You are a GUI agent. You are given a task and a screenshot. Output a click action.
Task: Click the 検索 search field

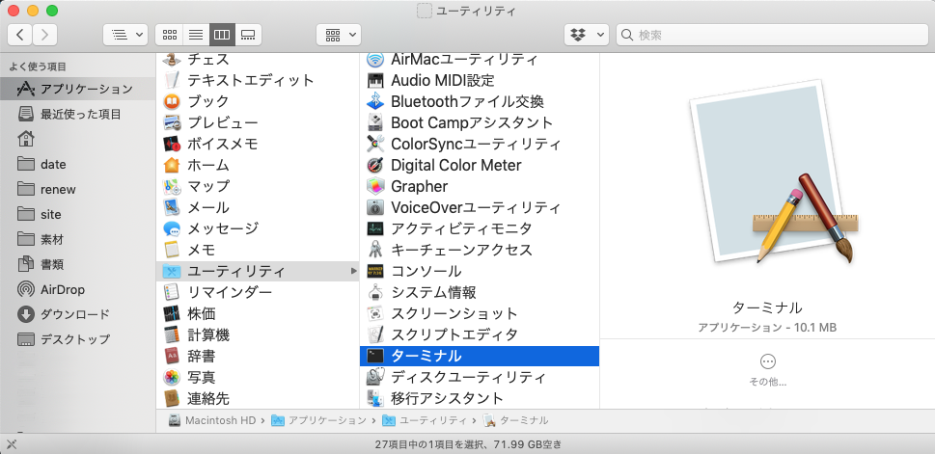coord(772,35)
